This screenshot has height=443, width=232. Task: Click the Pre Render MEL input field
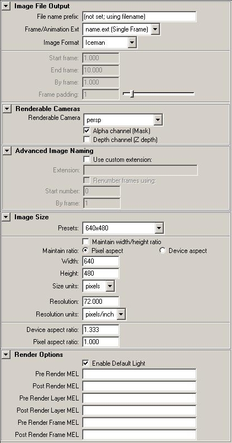point(139,374)
